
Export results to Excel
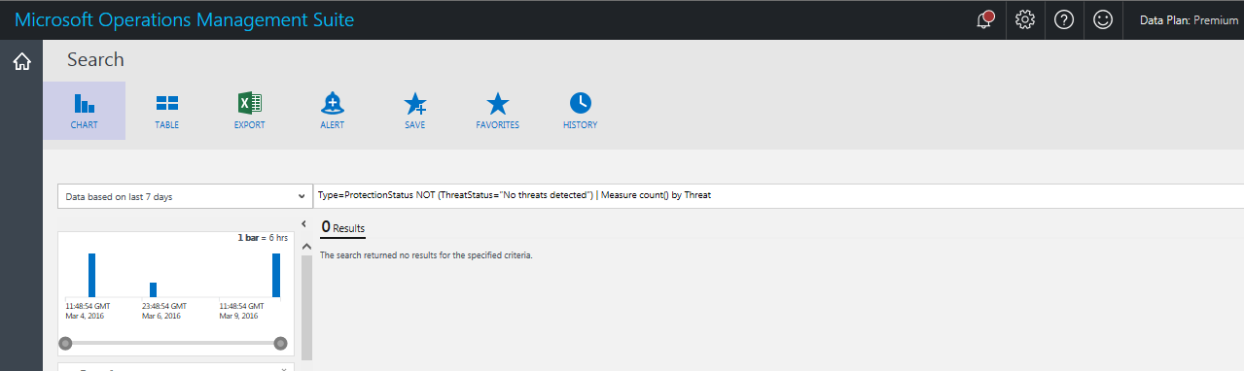tap(249, 111)
